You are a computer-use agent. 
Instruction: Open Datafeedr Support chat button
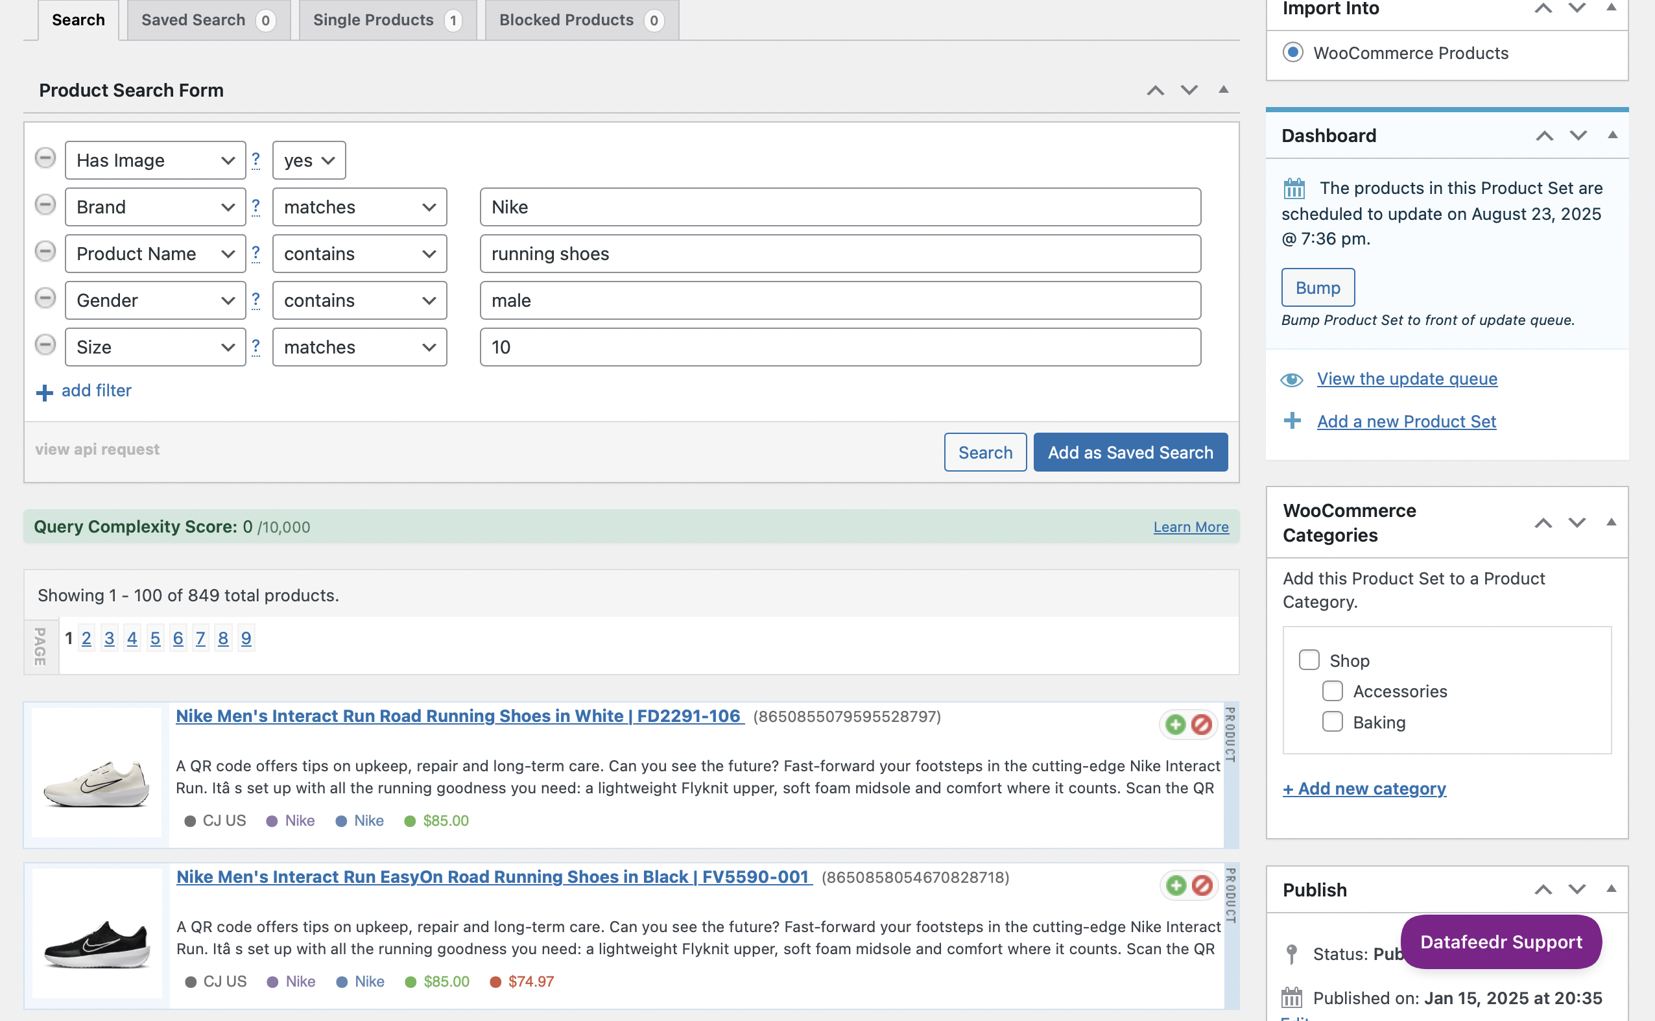(x=1501, y=941)
